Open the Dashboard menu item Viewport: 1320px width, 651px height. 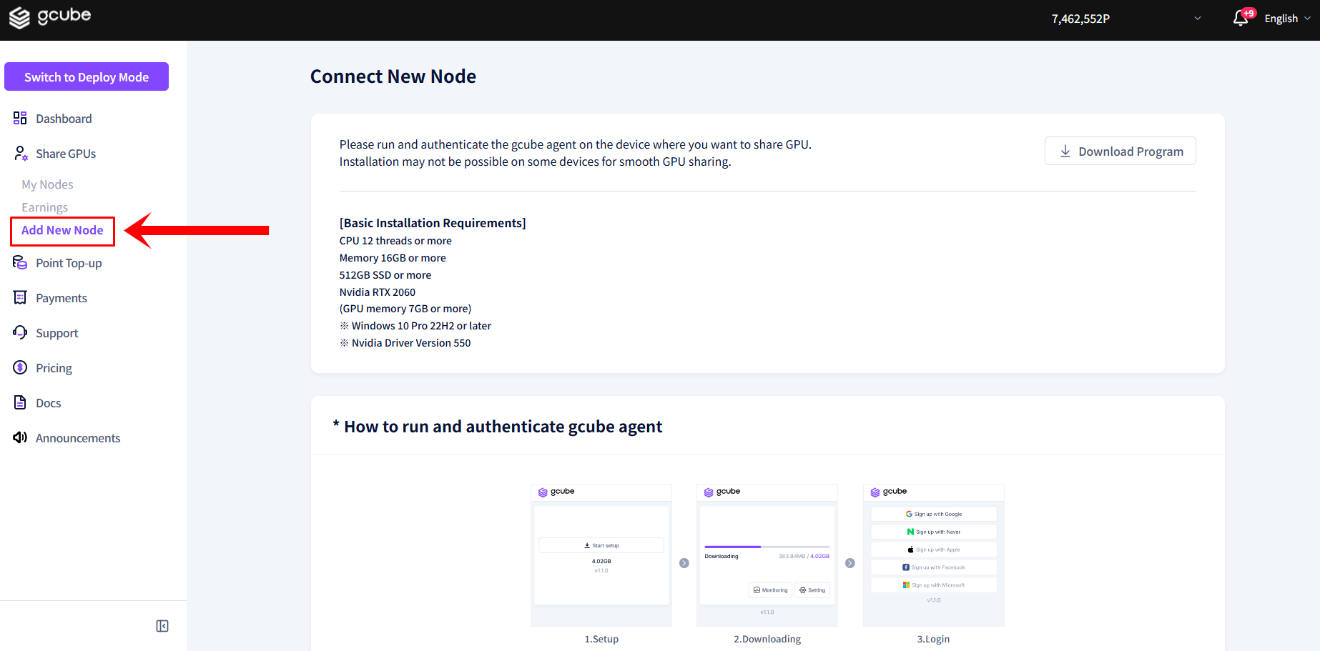pos(64,119)
